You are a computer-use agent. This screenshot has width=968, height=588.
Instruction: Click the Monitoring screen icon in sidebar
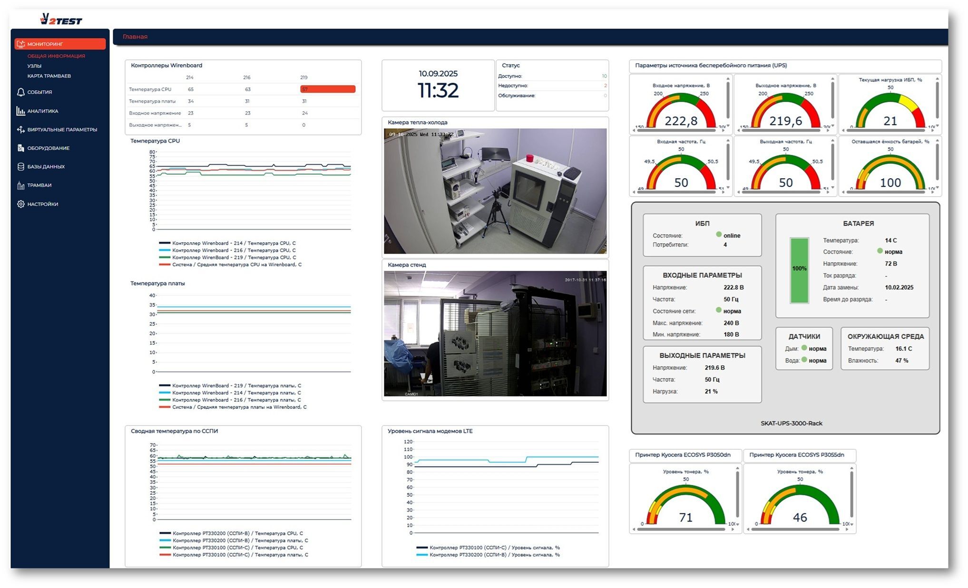tap(21, 44)
